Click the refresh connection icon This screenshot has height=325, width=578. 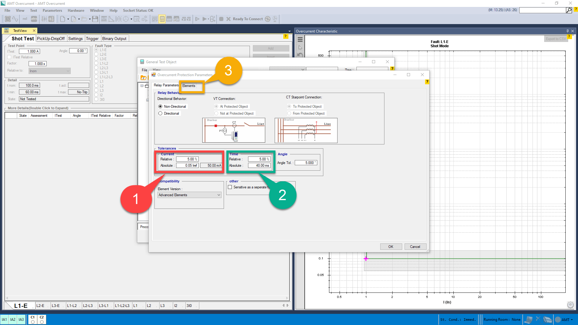268,19
